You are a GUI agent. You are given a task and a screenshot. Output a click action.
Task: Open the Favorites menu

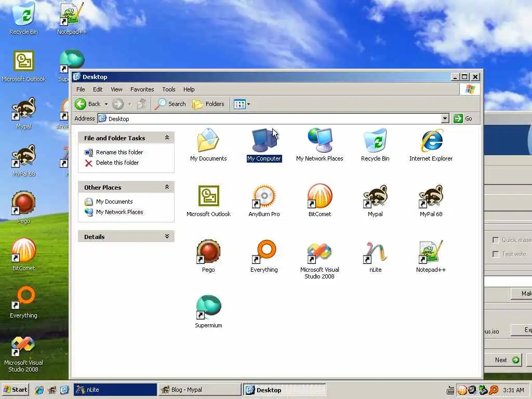(x=142, y=89)
